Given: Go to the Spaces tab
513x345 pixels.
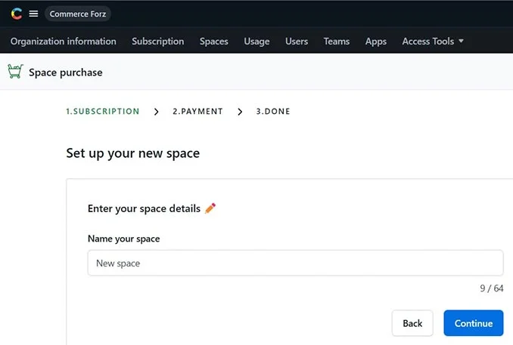Looking at the screenshot, I should coord(213,42).
